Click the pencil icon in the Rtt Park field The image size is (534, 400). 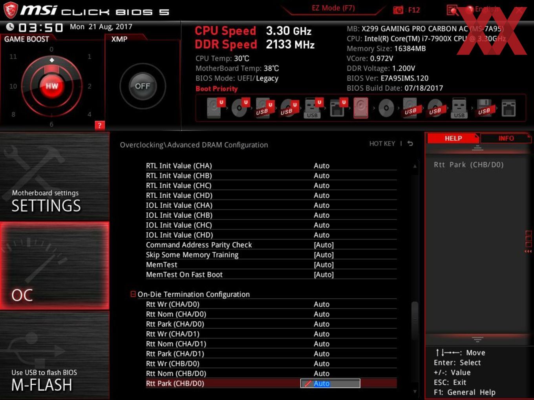point(307,384)
